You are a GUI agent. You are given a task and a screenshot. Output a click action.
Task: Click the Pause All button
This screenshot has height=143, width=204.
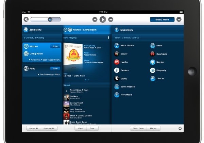[x=34, y=128]
